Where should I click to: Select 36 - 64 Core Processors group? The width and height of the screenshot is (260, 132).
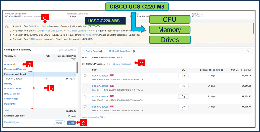click(94, 64)
